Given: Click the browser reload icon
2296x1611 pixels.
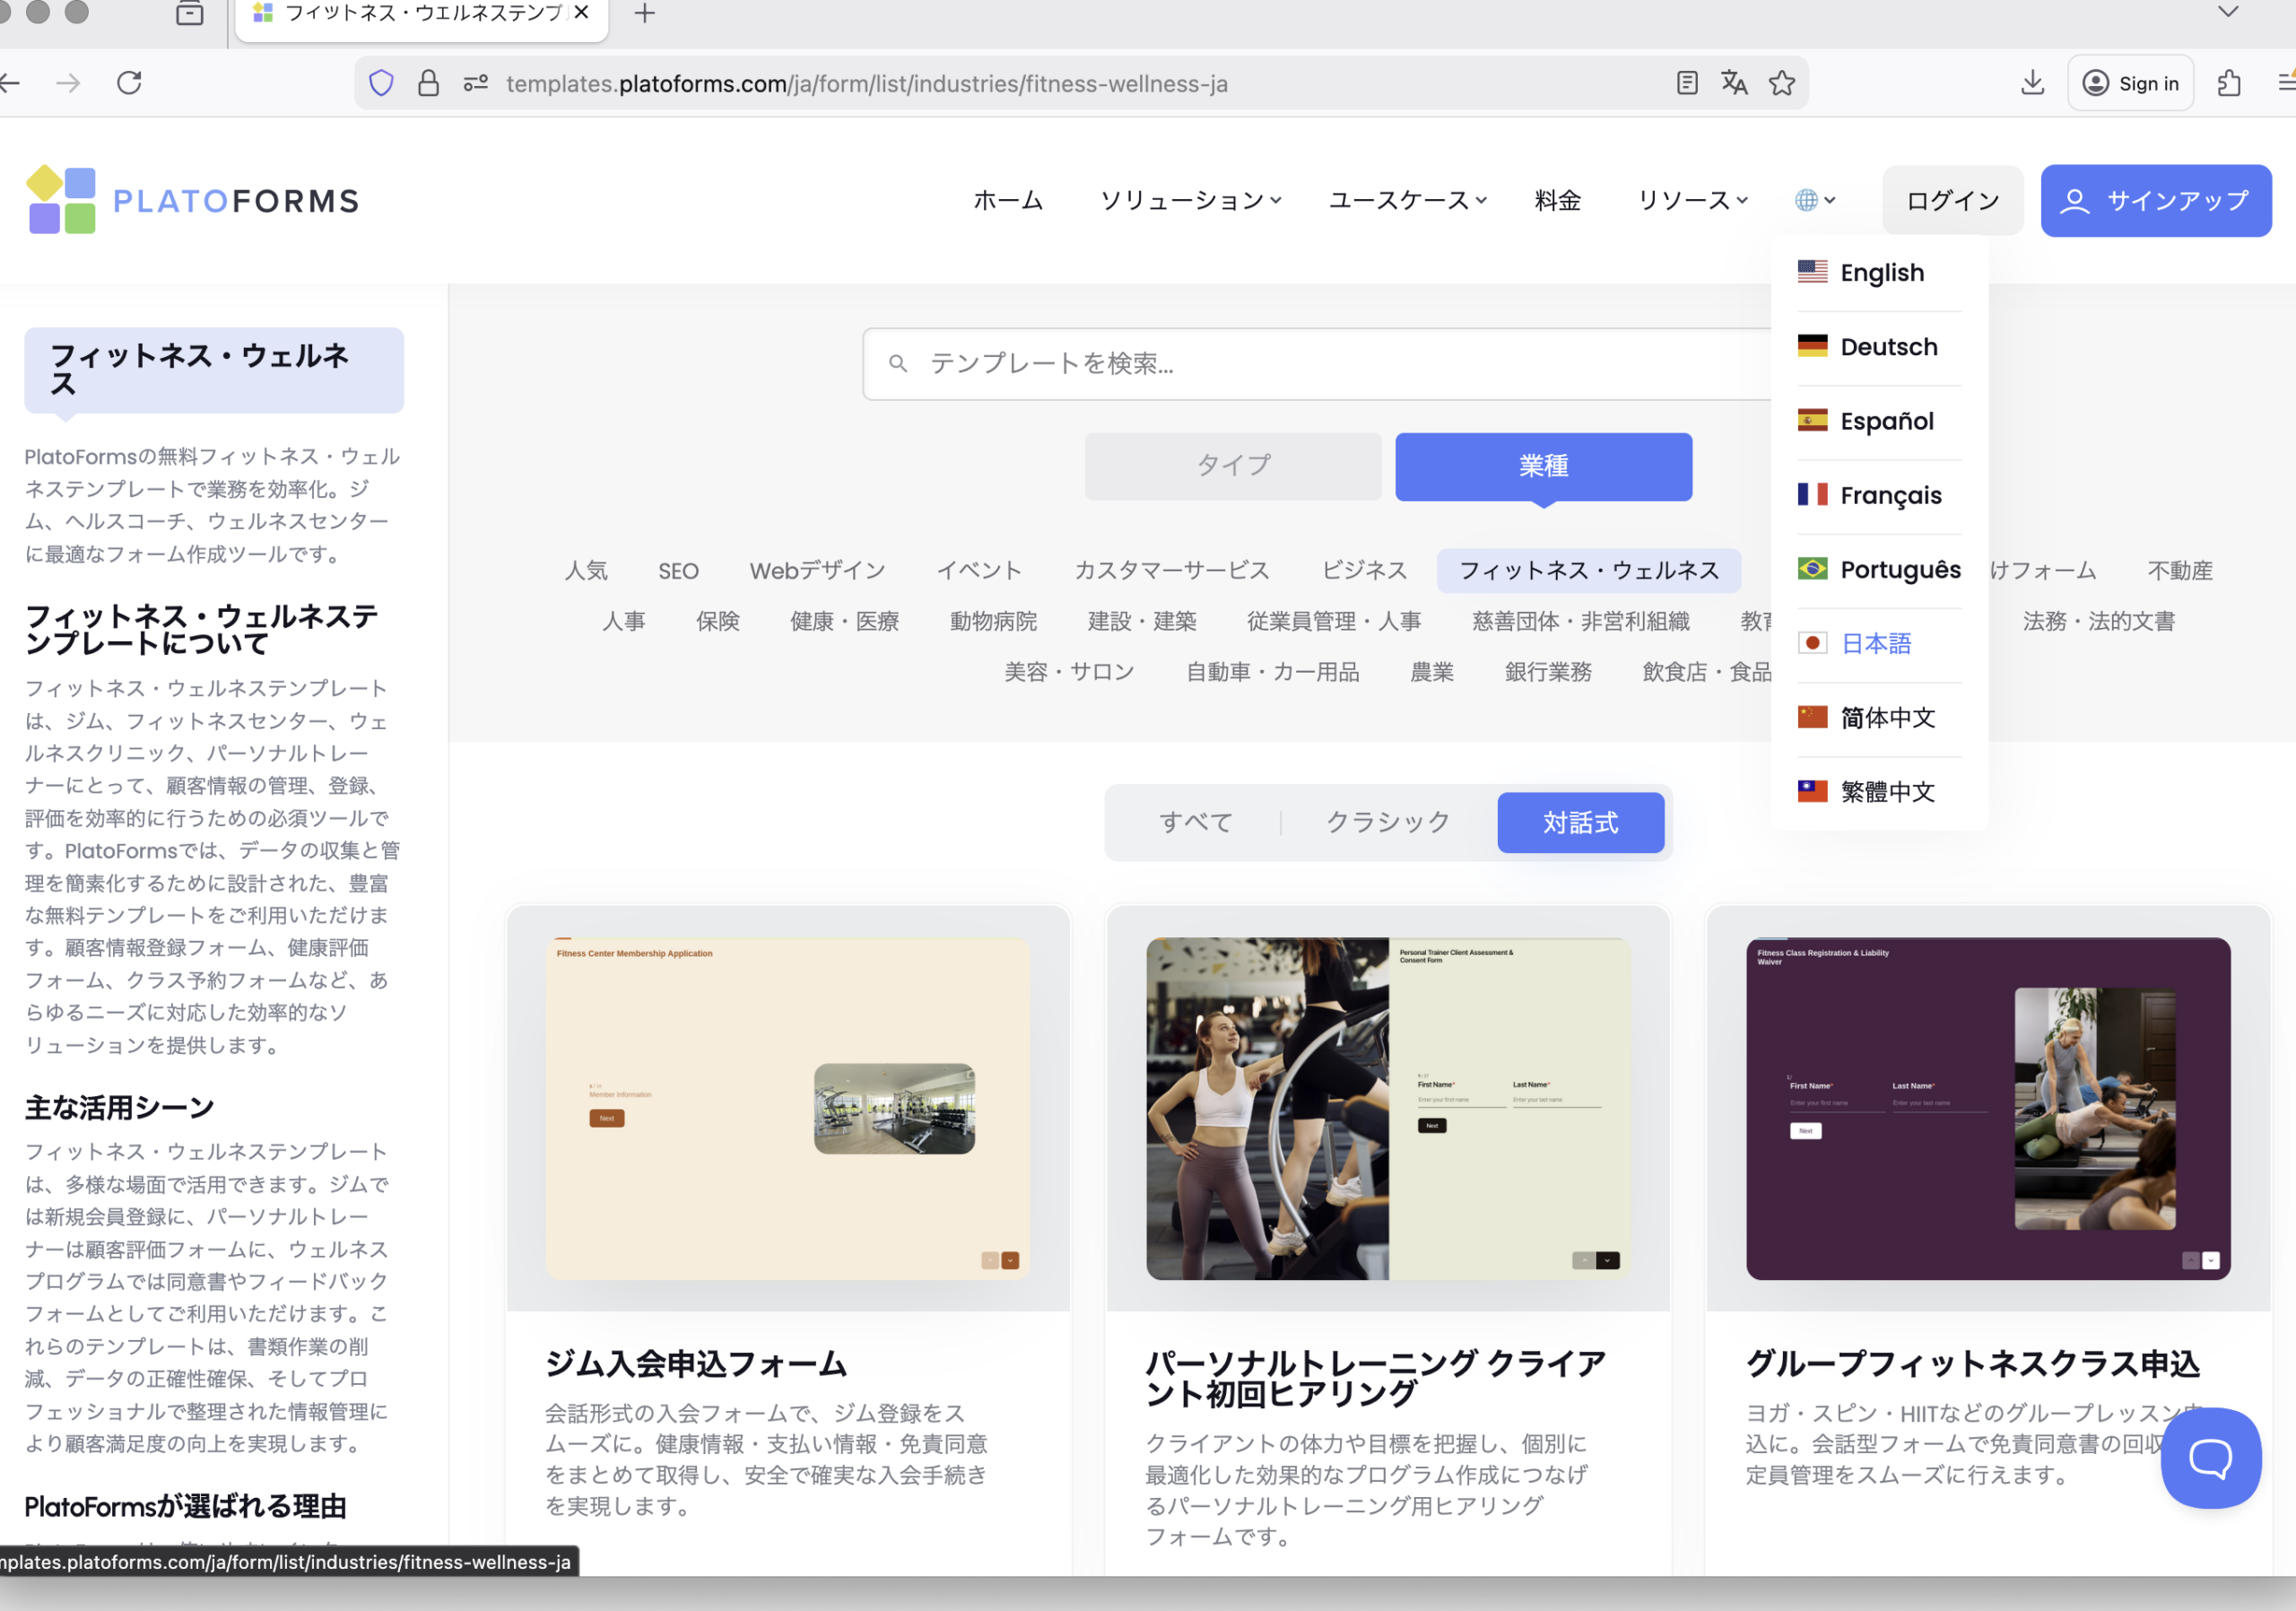Looking at the screenshot, I should 129,83.
